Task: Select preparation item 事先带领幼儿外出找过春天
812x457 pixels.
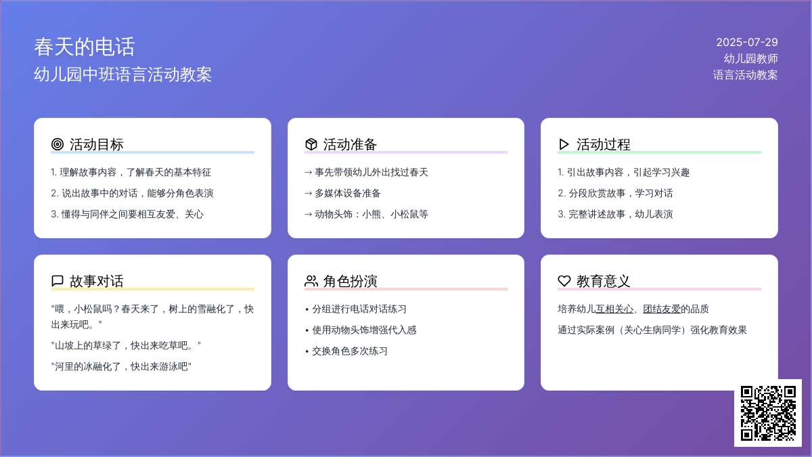Action: 366,172
